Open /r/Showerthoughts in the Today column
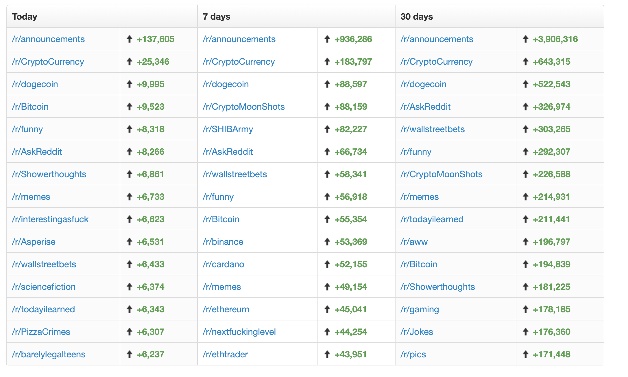This screenshot has height=377, width=628. pyautogui.click(x=49, y=174)
